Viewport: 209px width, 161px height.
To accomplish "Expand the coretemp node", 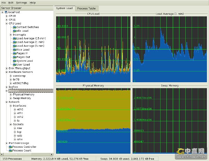I will tap(11, 76).
